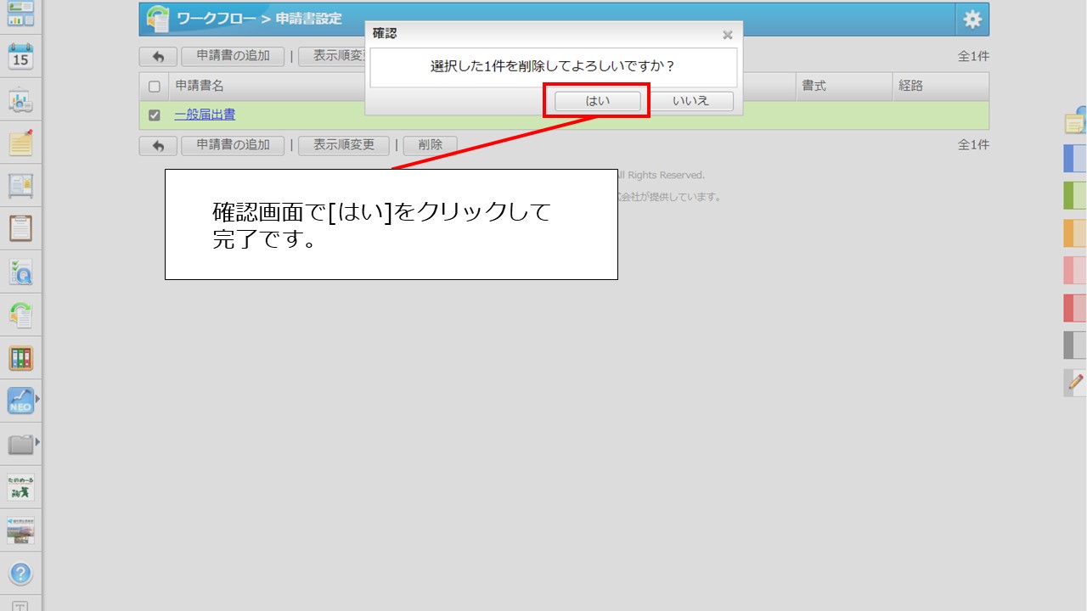Click the 経路 column header
Viewport: 1087px width, 611px height.
click(x=911, y=87)
